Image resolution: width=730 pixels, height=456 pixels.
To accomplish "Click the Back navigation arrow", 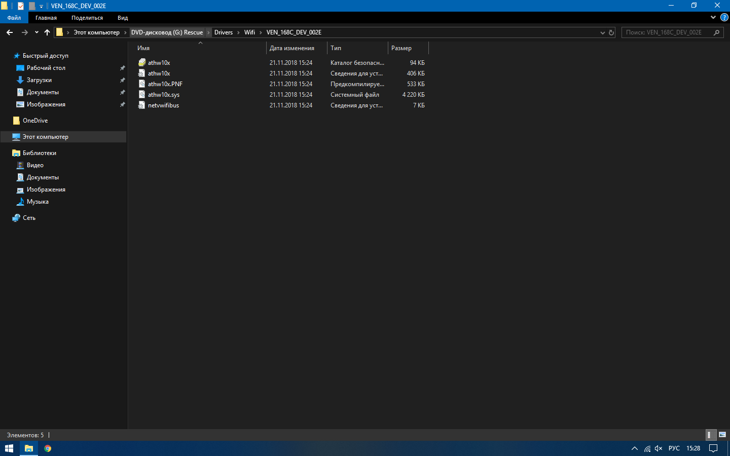I will (10, 32).
